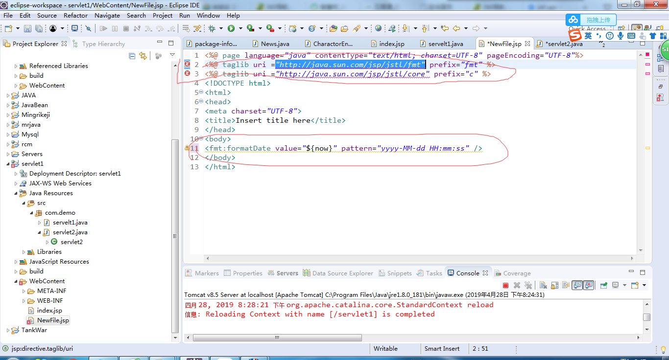Click the Previous Annotation icon

[x=425, y=28]
